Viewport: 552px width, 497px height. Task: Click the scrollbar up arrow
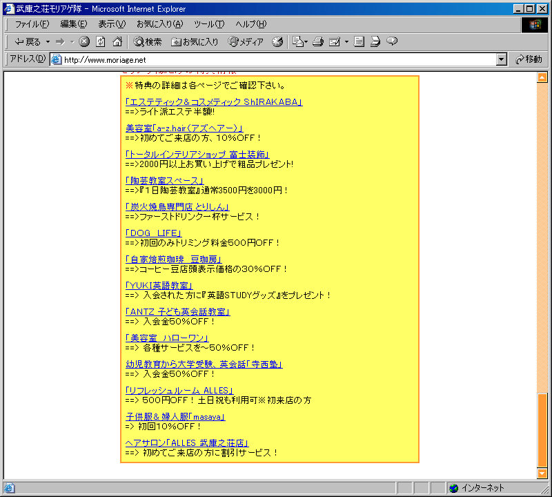click(x=542, y=77)
